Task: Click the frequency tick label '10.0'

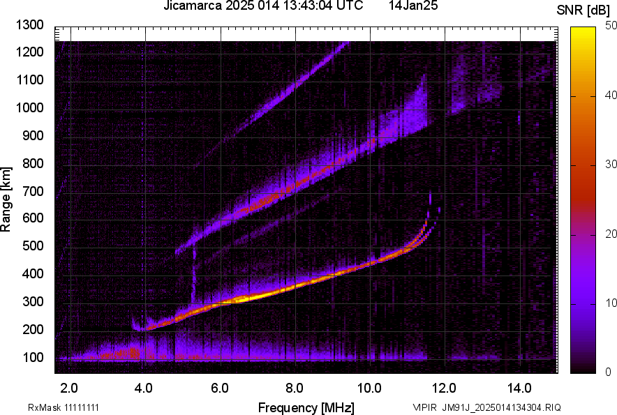Action: coord(369,388)
